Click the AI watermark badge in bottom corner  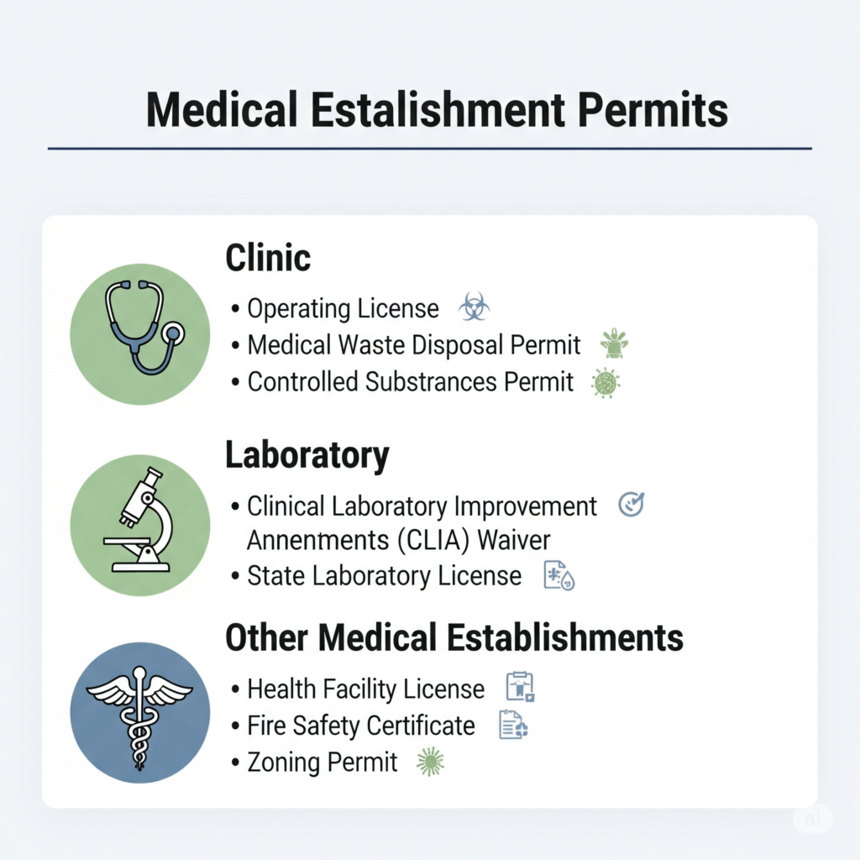pos(811,819)
